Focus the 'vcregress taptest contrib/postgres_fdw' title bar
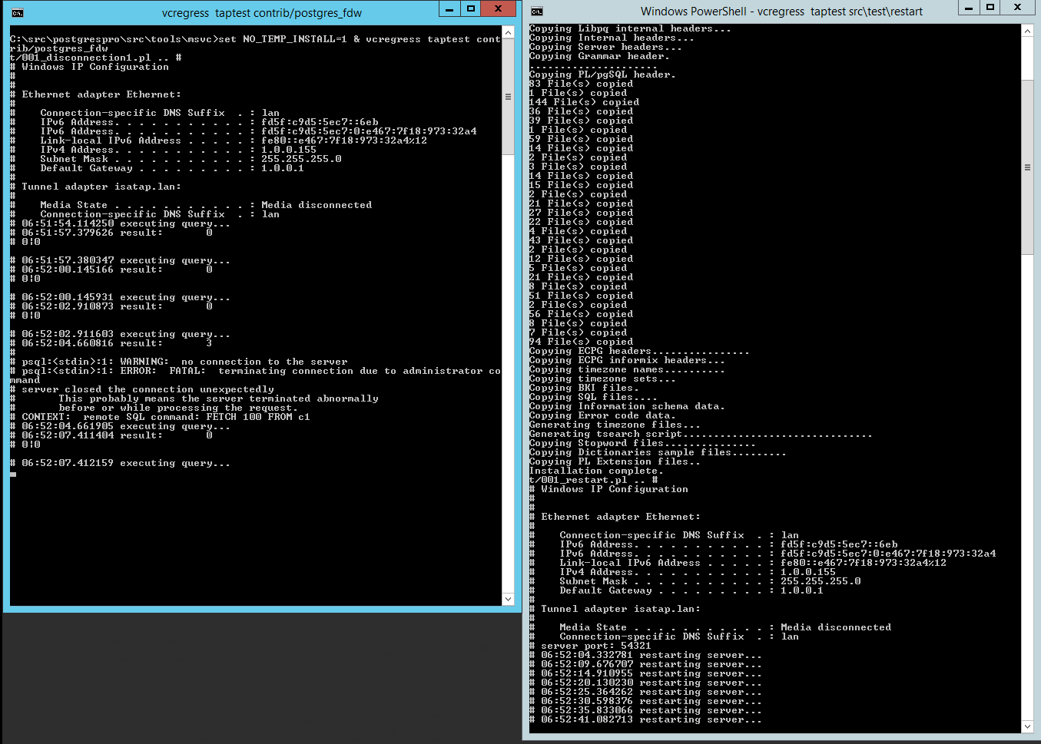This screenshot has height=744, width=1041. pyautogui.click(x=261, y=13)
